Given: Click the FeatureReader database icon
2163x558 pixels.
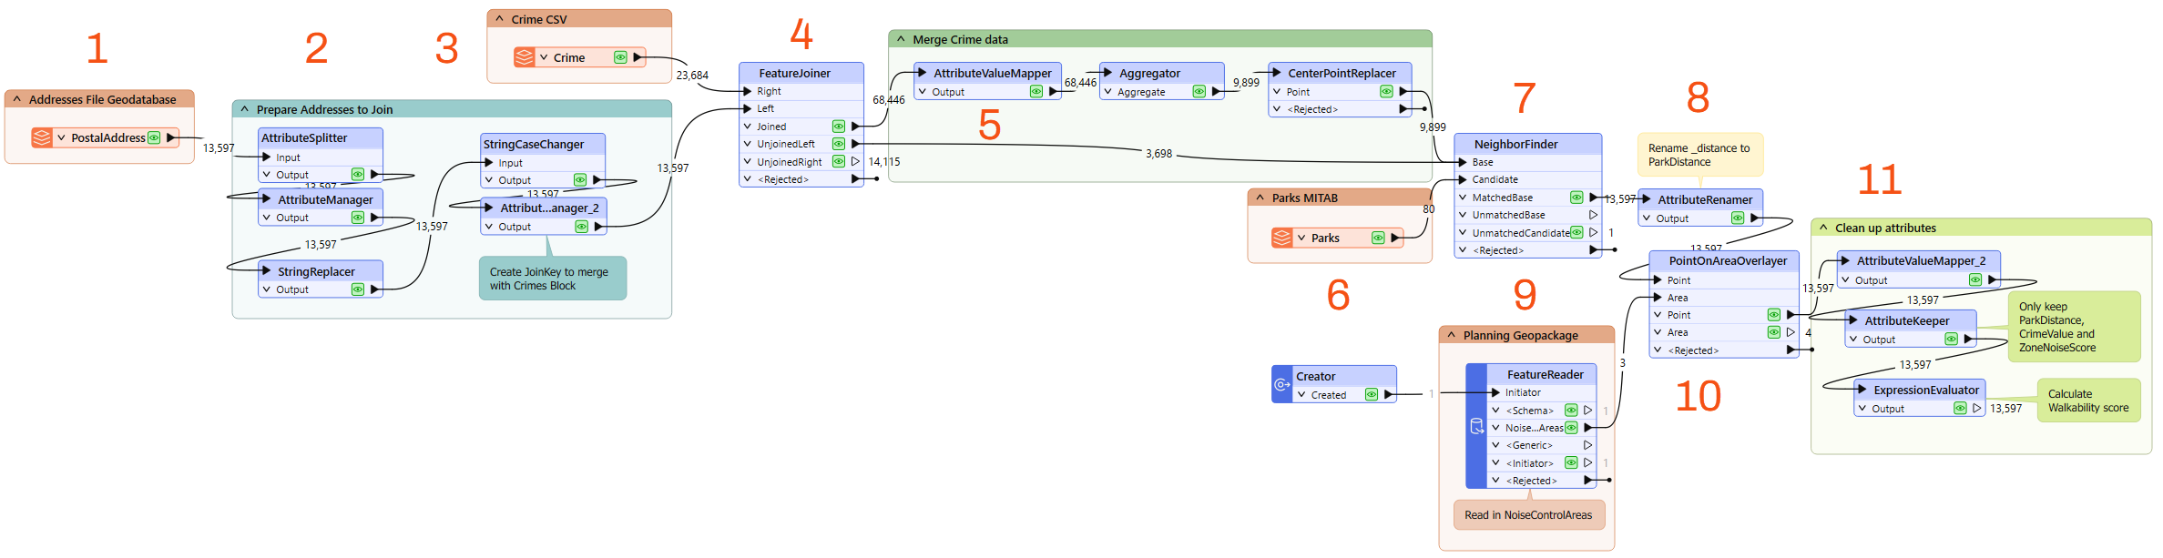Looking at the screenshot, I should pos(1476,426).
